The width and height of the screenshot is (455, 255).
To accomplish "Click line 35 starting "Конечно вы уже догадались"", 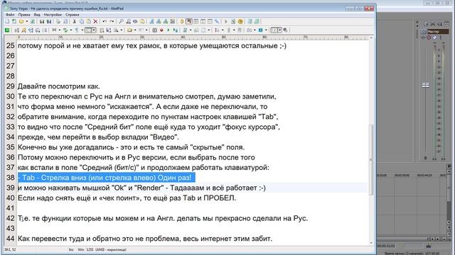I will [131, 147].
